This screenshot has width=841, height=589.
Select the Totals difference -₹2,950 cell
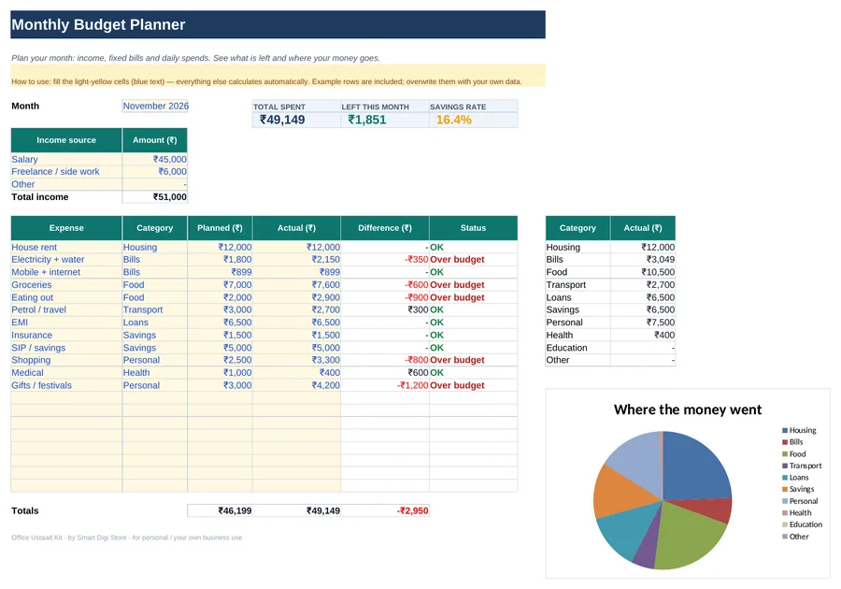(x=385, y=510)
